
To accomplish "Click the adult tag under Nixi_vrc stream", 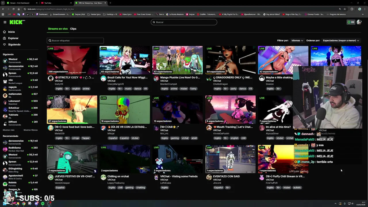I will [194, 138].
